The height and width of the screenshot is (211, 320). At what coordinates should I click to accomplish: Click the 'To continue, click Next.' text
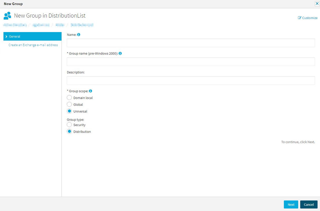tap(298, 142)
